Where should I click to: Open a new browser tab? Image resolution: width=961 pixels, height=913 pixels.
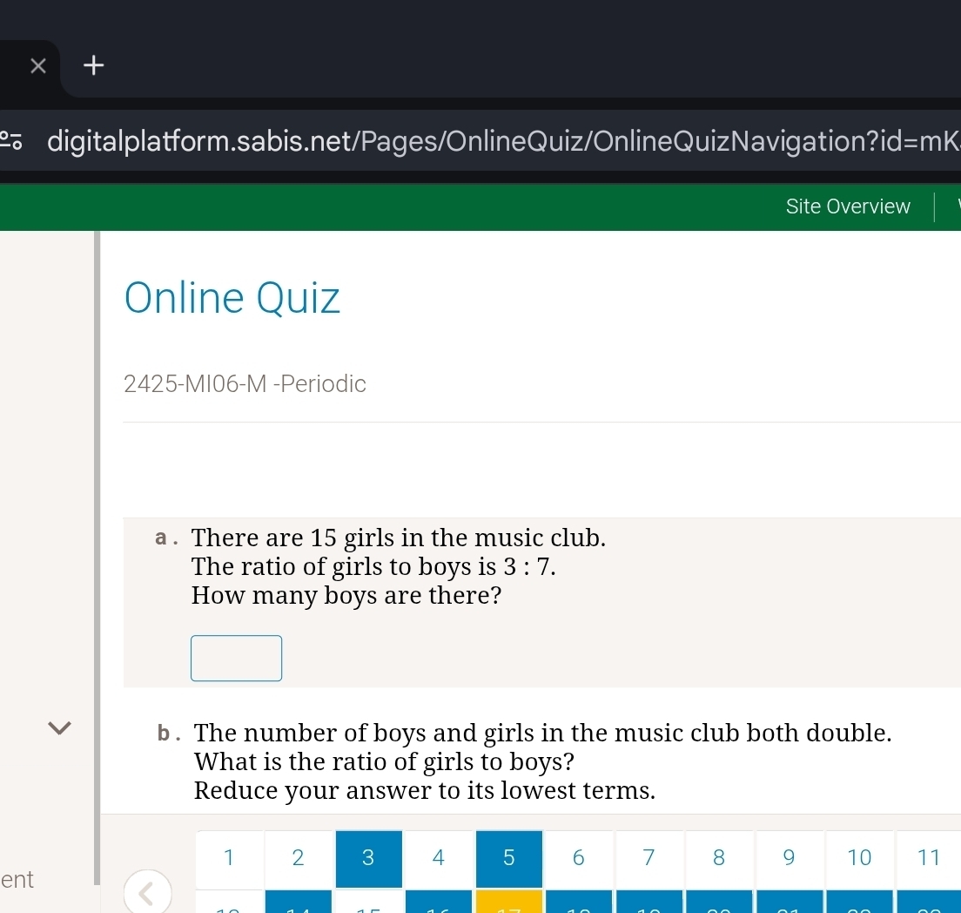pyautogui.click(x=94, y=65)
